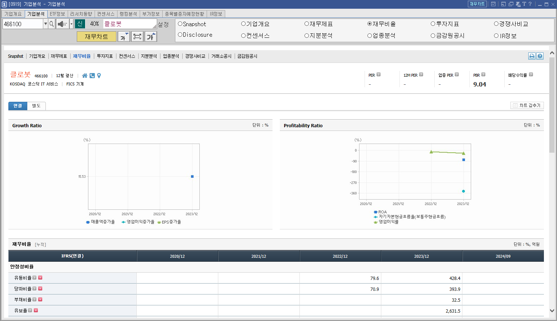Click the PER help question icon
This screenshot has height=321, width=557.
[378, 75]
